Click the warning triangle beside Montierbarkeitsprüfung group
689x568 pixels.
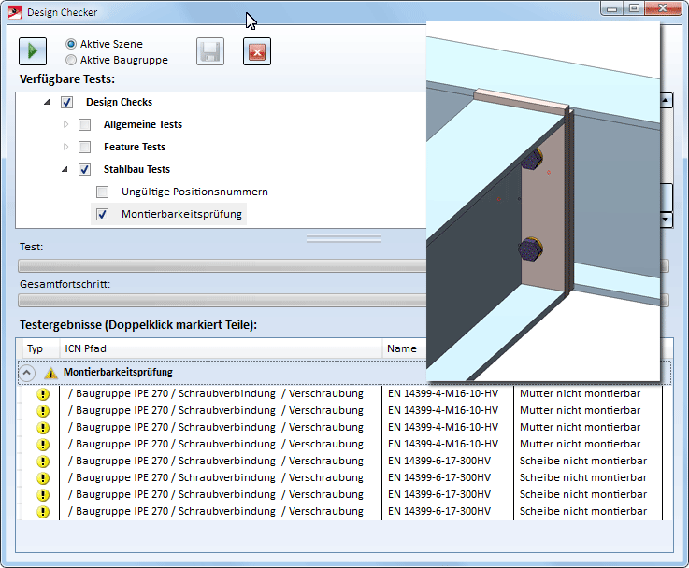pyautogui.click(x=50, y=373)
